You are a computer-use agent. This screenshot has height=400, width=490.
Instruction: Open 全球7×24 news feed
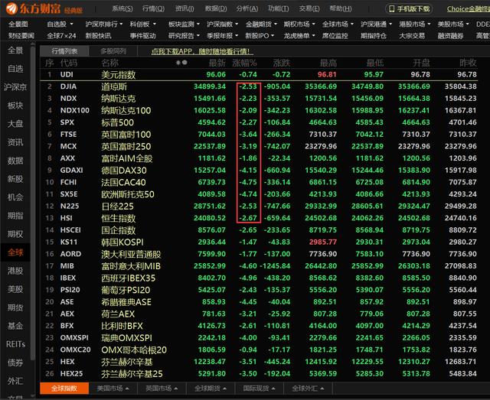click(x=61, y=36)
